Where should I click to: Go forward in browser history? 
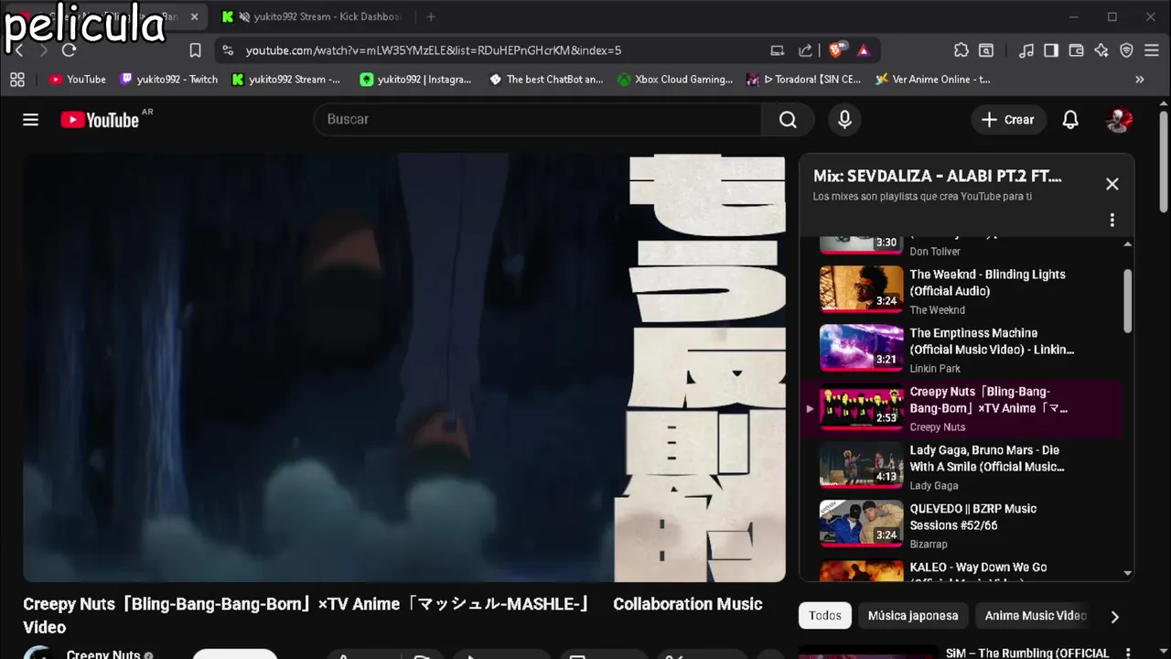click(x=43, y=50)
